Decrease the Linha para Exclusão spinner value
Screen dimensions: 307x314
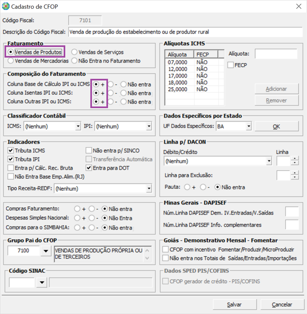294,178
